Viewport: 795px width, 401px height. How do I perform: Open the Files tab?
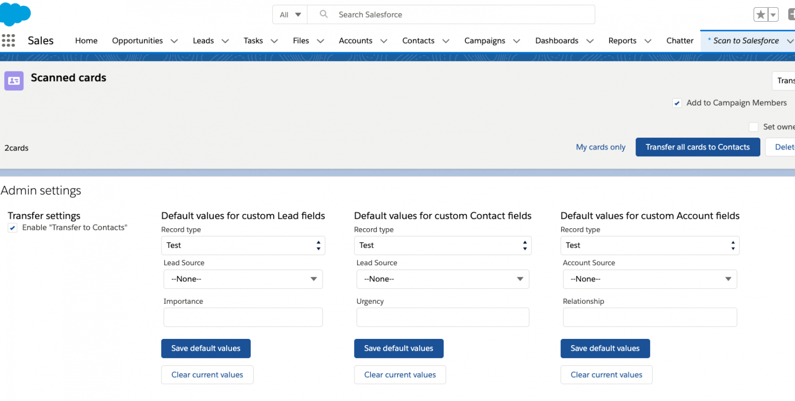click(301, 40)
